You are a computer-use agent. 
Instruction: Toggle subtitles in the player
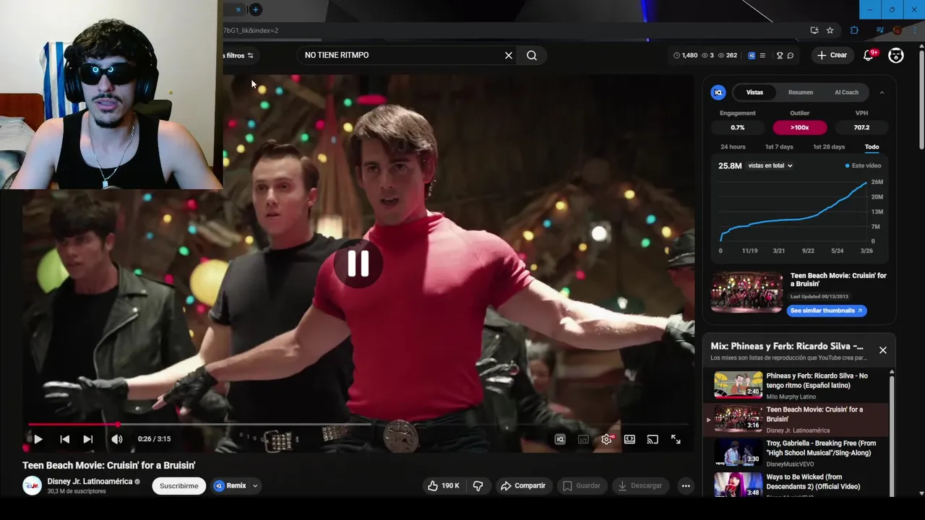583,439
